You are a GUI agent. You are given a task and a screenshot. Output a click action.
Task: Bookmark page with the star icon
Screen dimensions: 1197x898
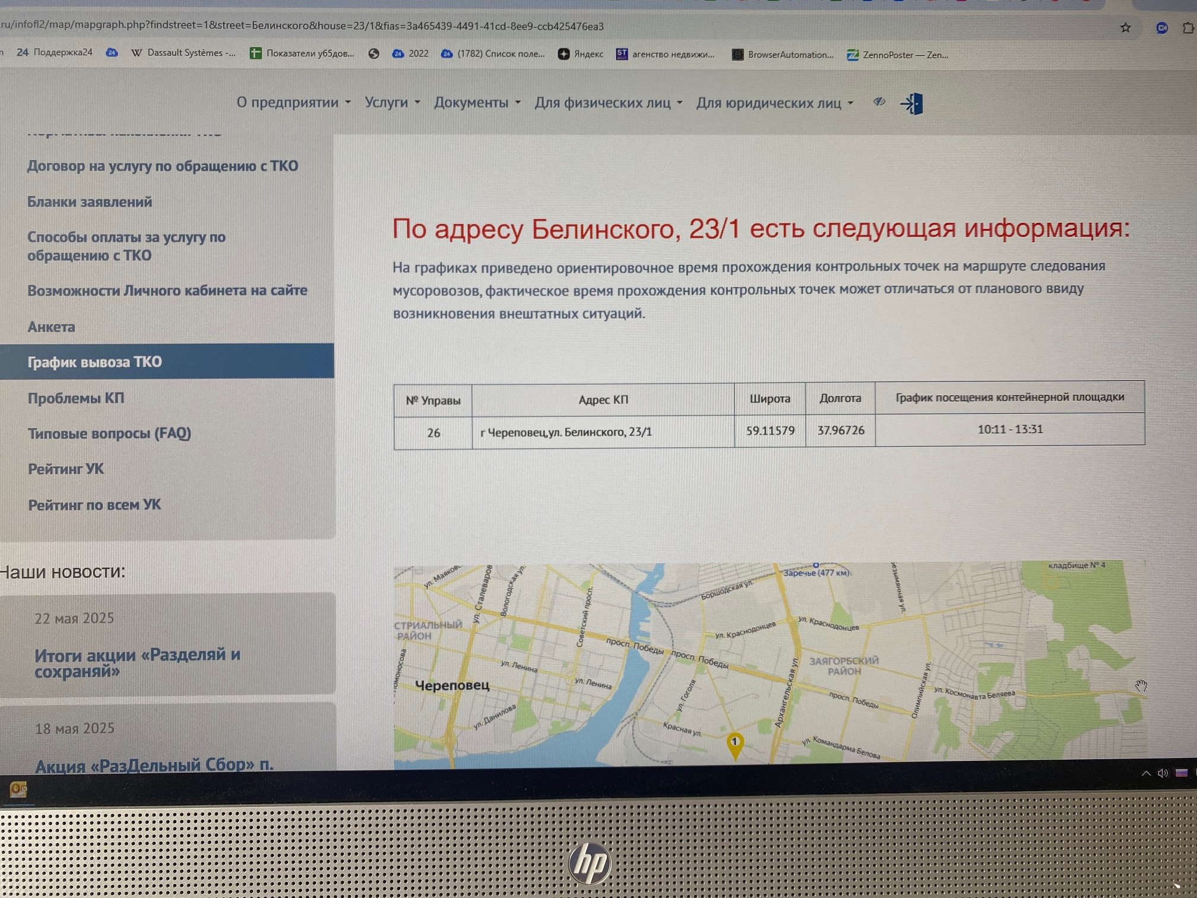click(x=1125, y=27)
